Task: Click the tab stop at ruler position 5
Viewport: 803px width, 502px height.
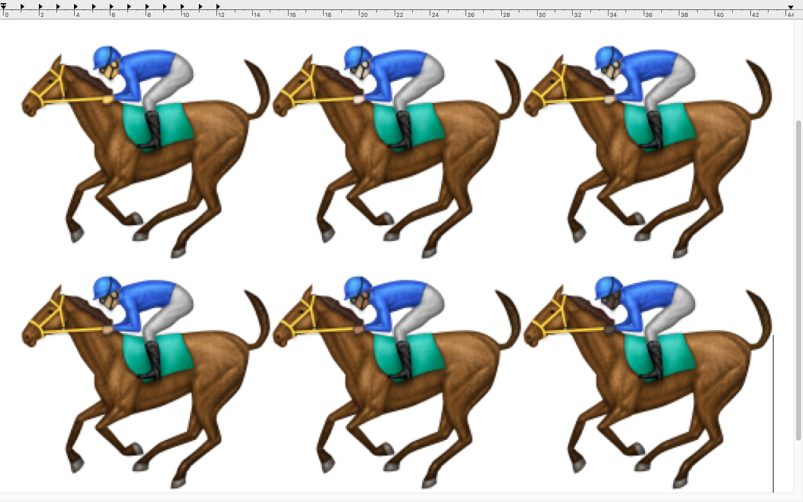Action: [x=94, y=7]
